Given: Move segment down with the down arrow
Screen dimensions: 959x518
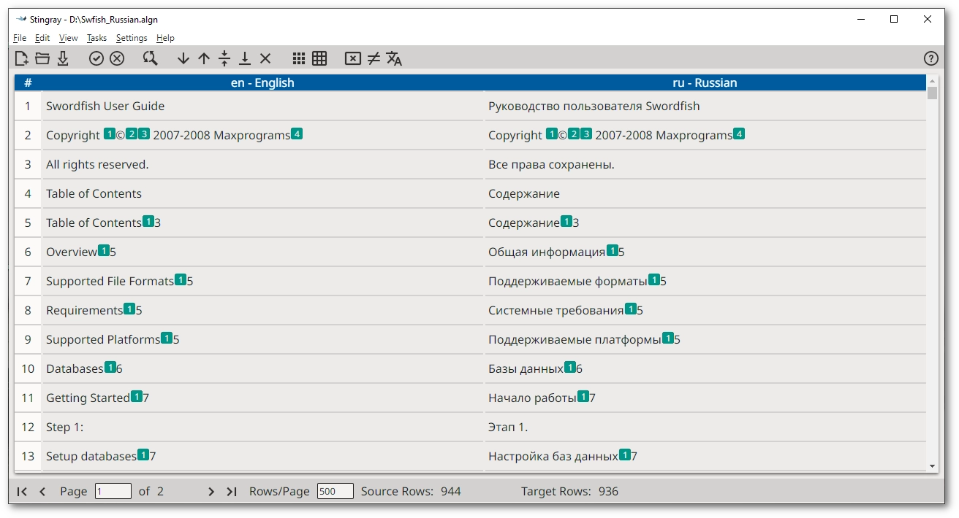Looking at the screenshot, I should click(x=183, y=58).
